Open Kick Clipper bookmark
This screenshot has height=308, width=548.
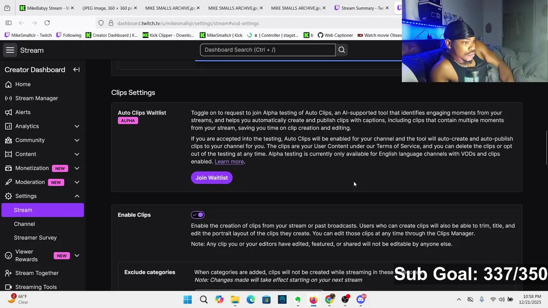168,35
